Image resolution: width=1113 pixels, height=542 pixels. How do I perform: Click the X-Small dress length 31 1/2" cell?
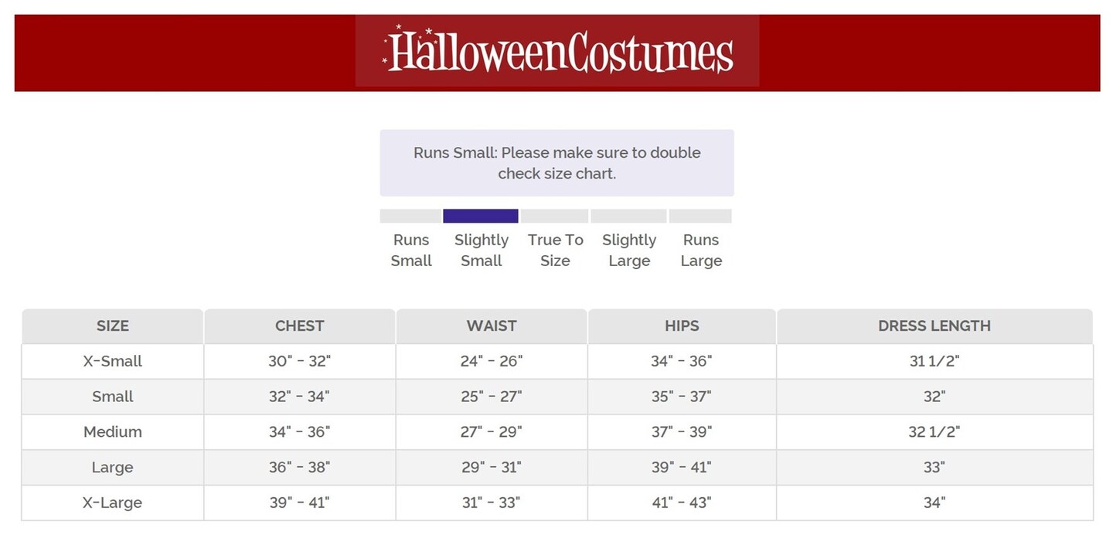pos(934,361)
